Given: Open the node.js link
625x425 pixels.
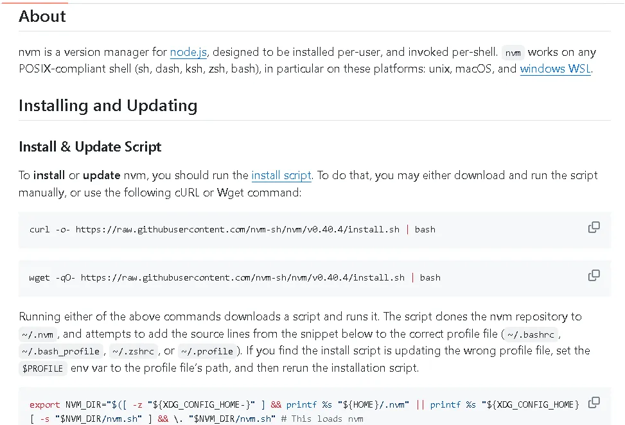Looking at the screenshot, I should click(x=188, y=52).
